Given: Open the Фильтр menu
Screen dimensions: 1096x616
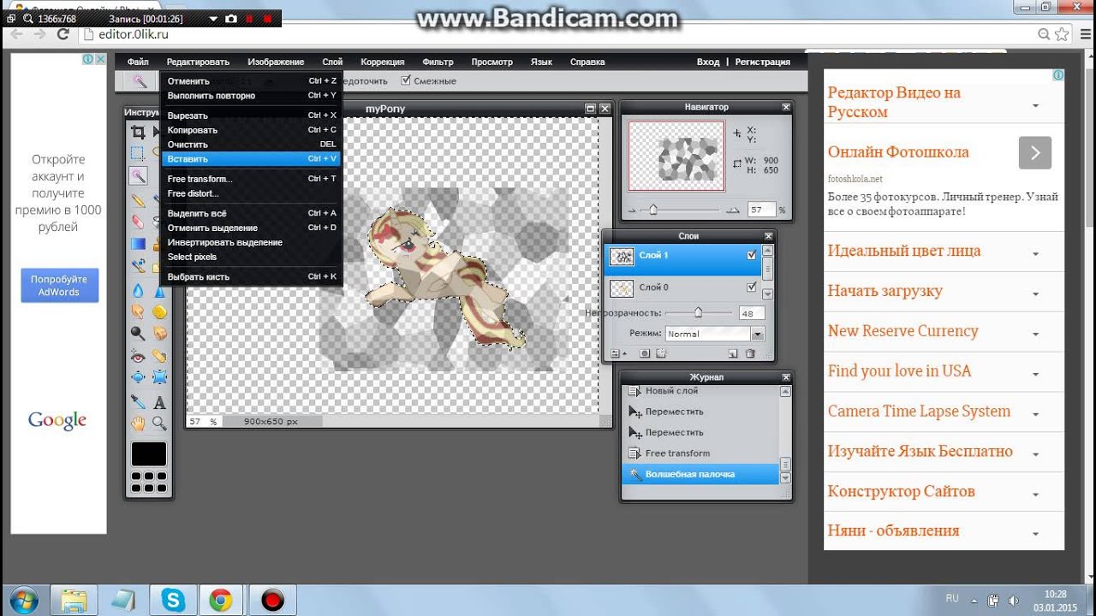Looking at the screenshot, I should pos(438,62).
